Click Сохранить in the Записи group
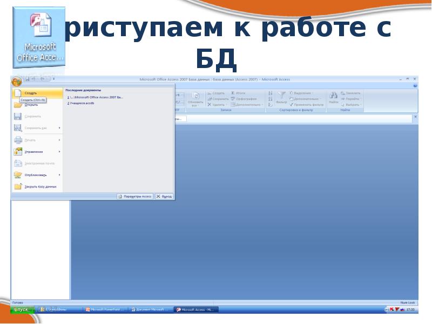The height and width of the screenshot is (324, 432). click(218, 99)
